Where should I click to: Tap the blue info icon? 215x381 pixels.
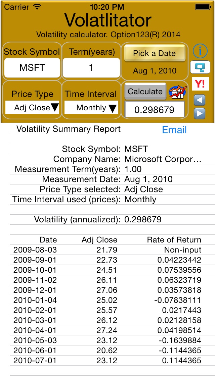200,51
